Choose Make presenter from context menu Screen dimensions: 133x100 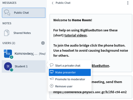pyautogui.click(x=70, y=72)
